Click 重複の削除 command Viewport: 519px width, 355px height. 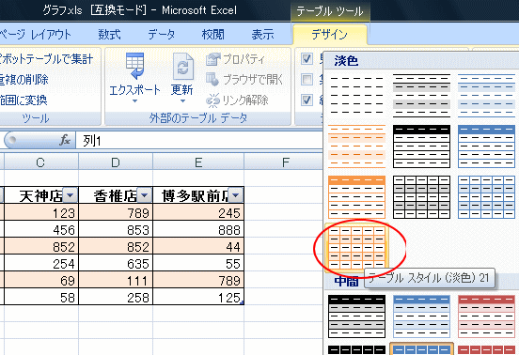[x=24, y=80]
